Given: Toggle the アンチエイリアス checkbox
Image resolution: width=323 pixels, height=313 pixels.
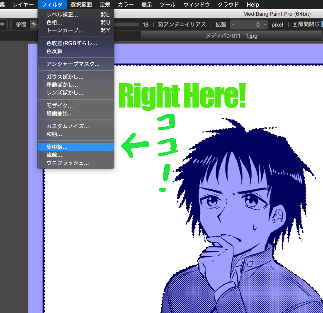Looking at the screenshot, I should coord(160,25).
